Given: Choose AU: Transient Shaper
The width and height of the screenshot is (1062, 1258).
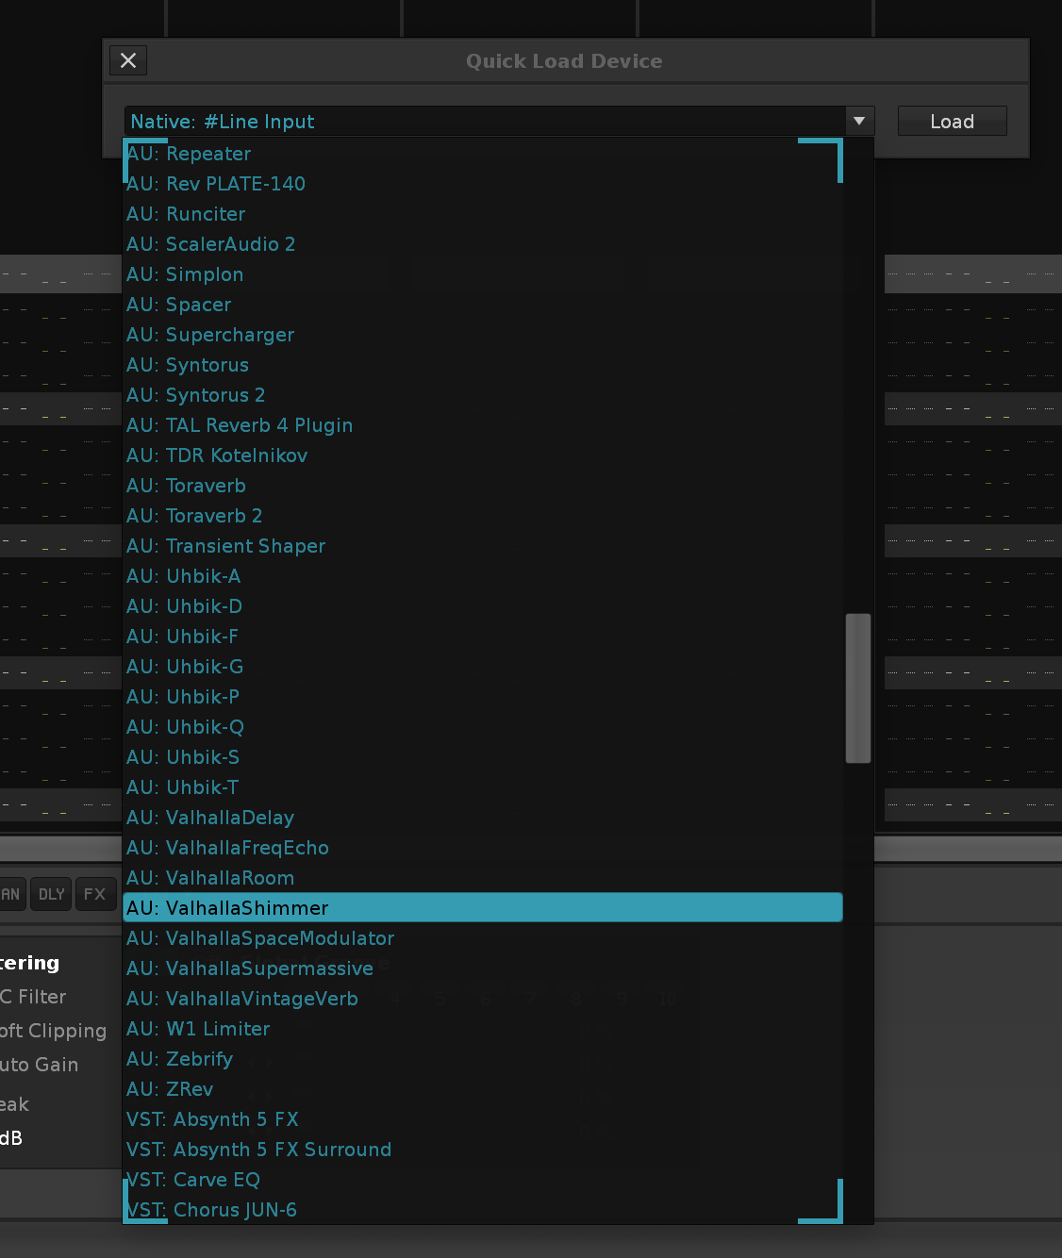Looking at the screenshot, I should pyautogui.click(x=226, y=546).
